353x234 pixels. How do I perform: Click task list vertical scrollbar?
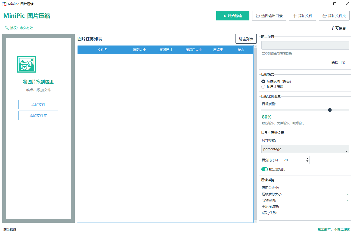255,134
